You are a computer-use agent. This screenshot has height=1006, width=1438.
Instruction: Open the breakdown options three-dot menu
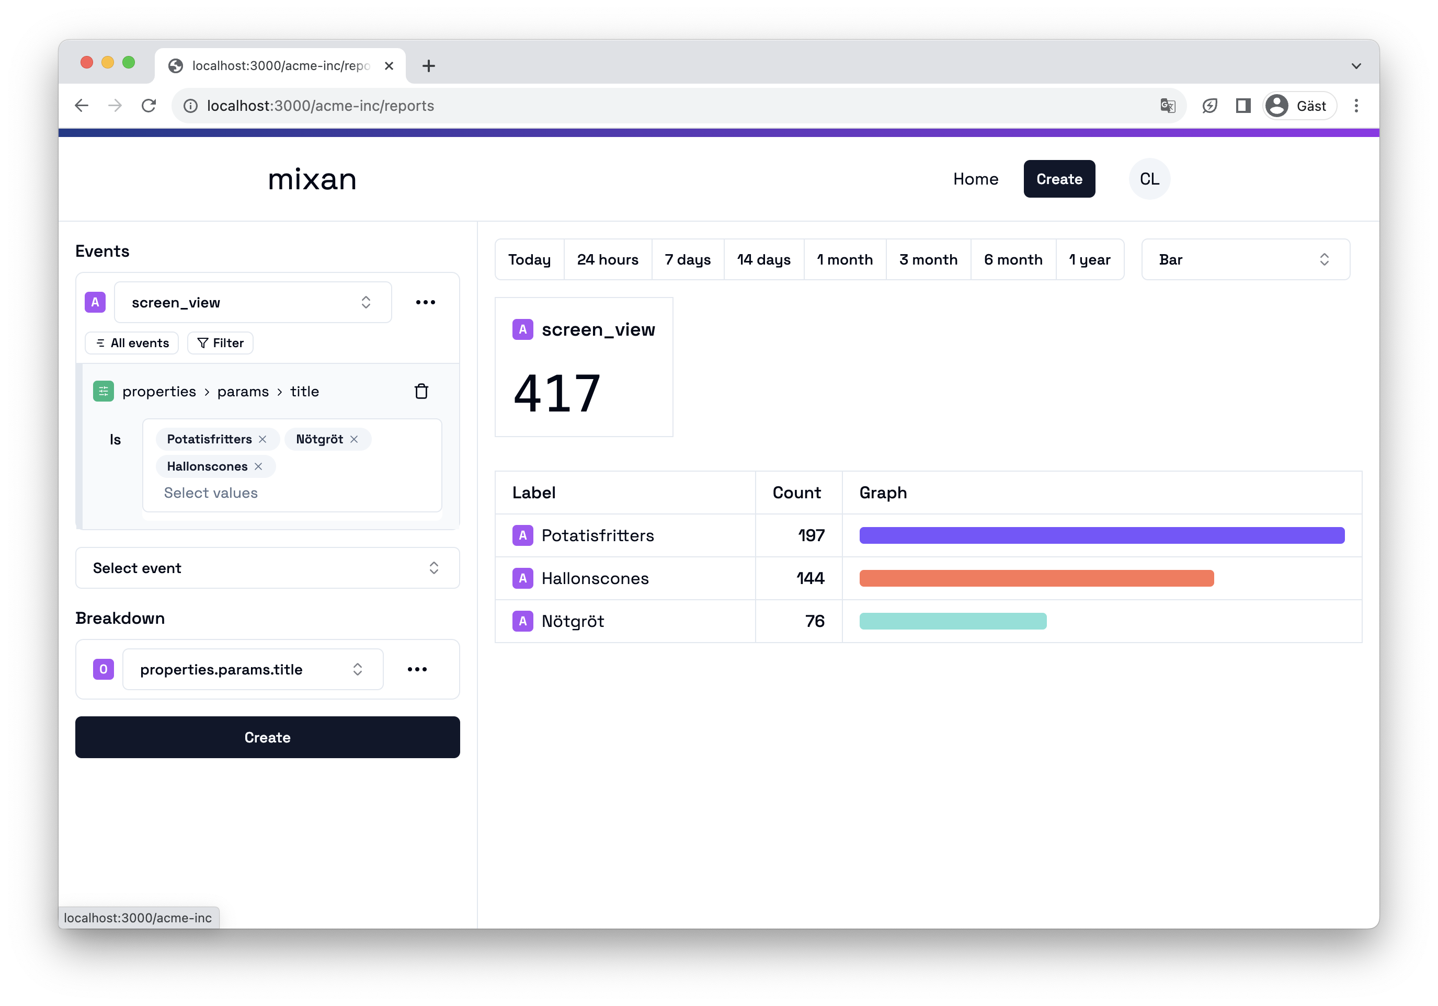[417, 669]
